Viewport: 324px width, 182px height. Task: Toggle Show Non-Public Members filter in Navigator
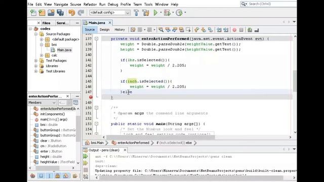click(58, 175)
